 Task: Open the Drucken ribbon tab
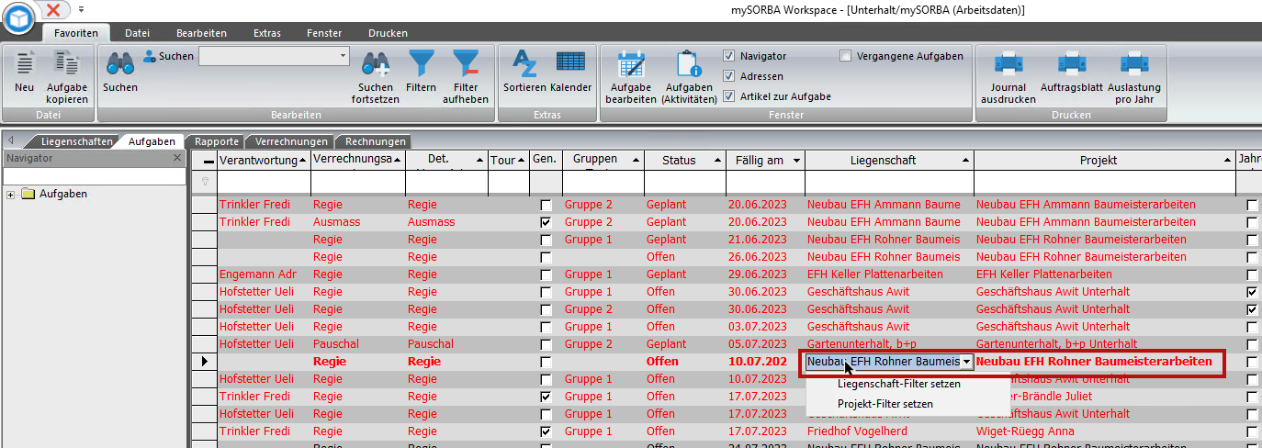point(388,33)
